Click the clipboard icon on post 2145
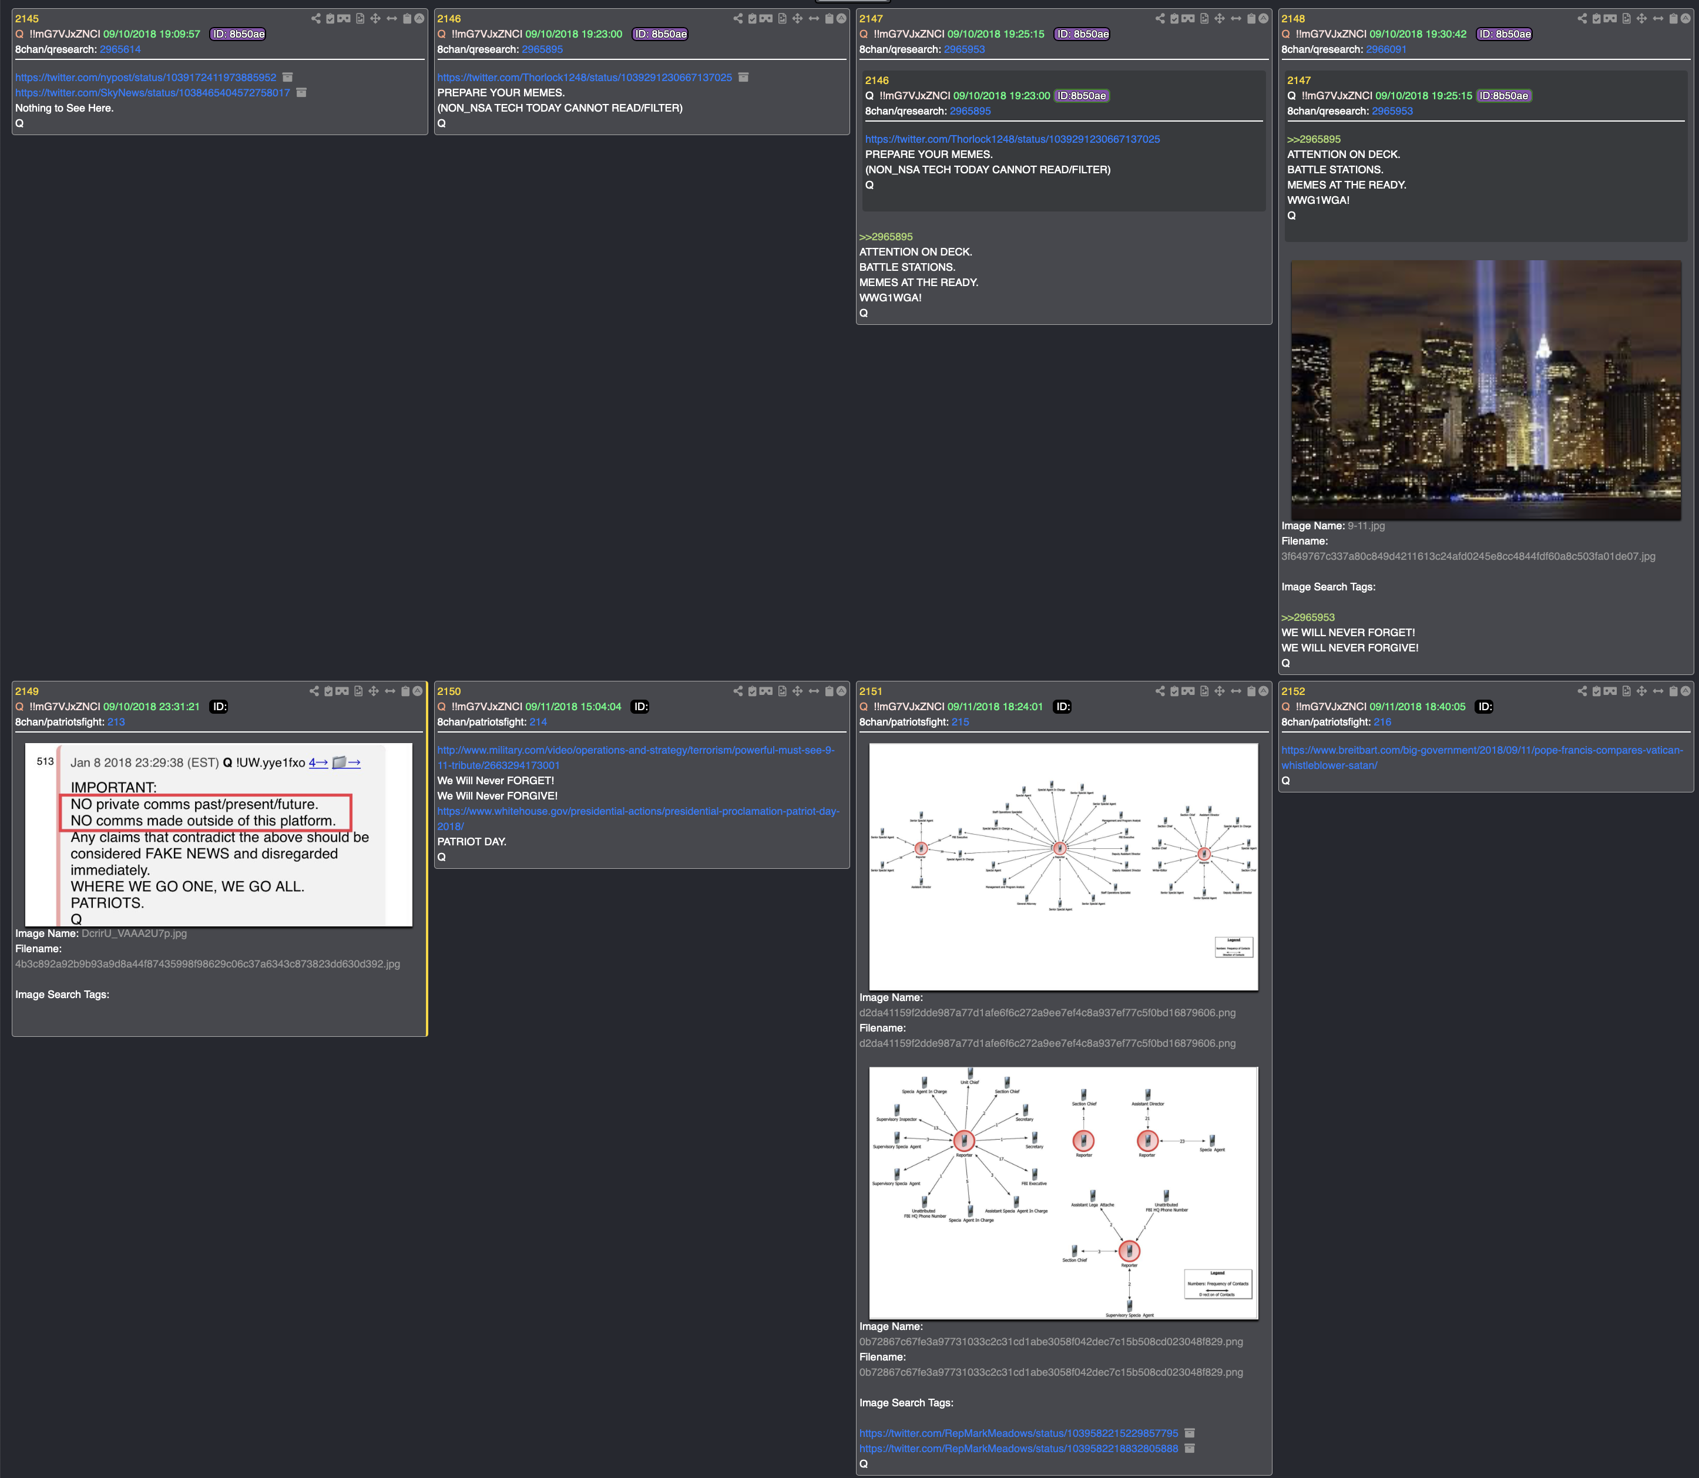The width and height of the screenshot is (1699, 1478). 408,18
